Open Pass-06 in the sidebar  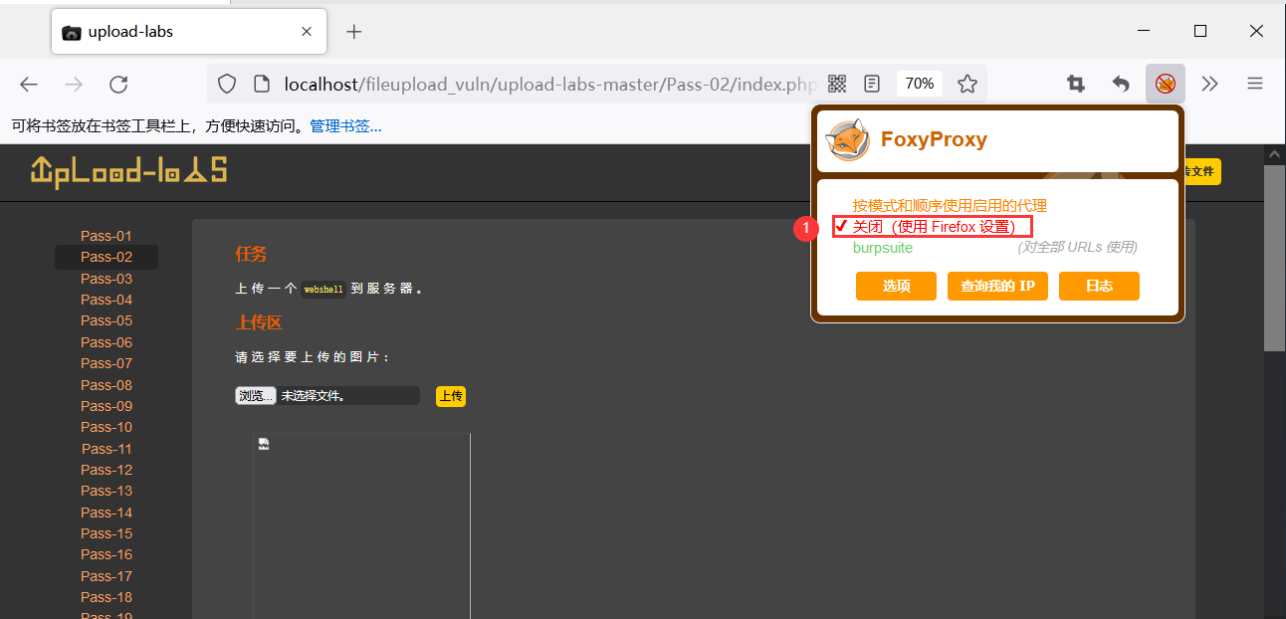(107, 342)
